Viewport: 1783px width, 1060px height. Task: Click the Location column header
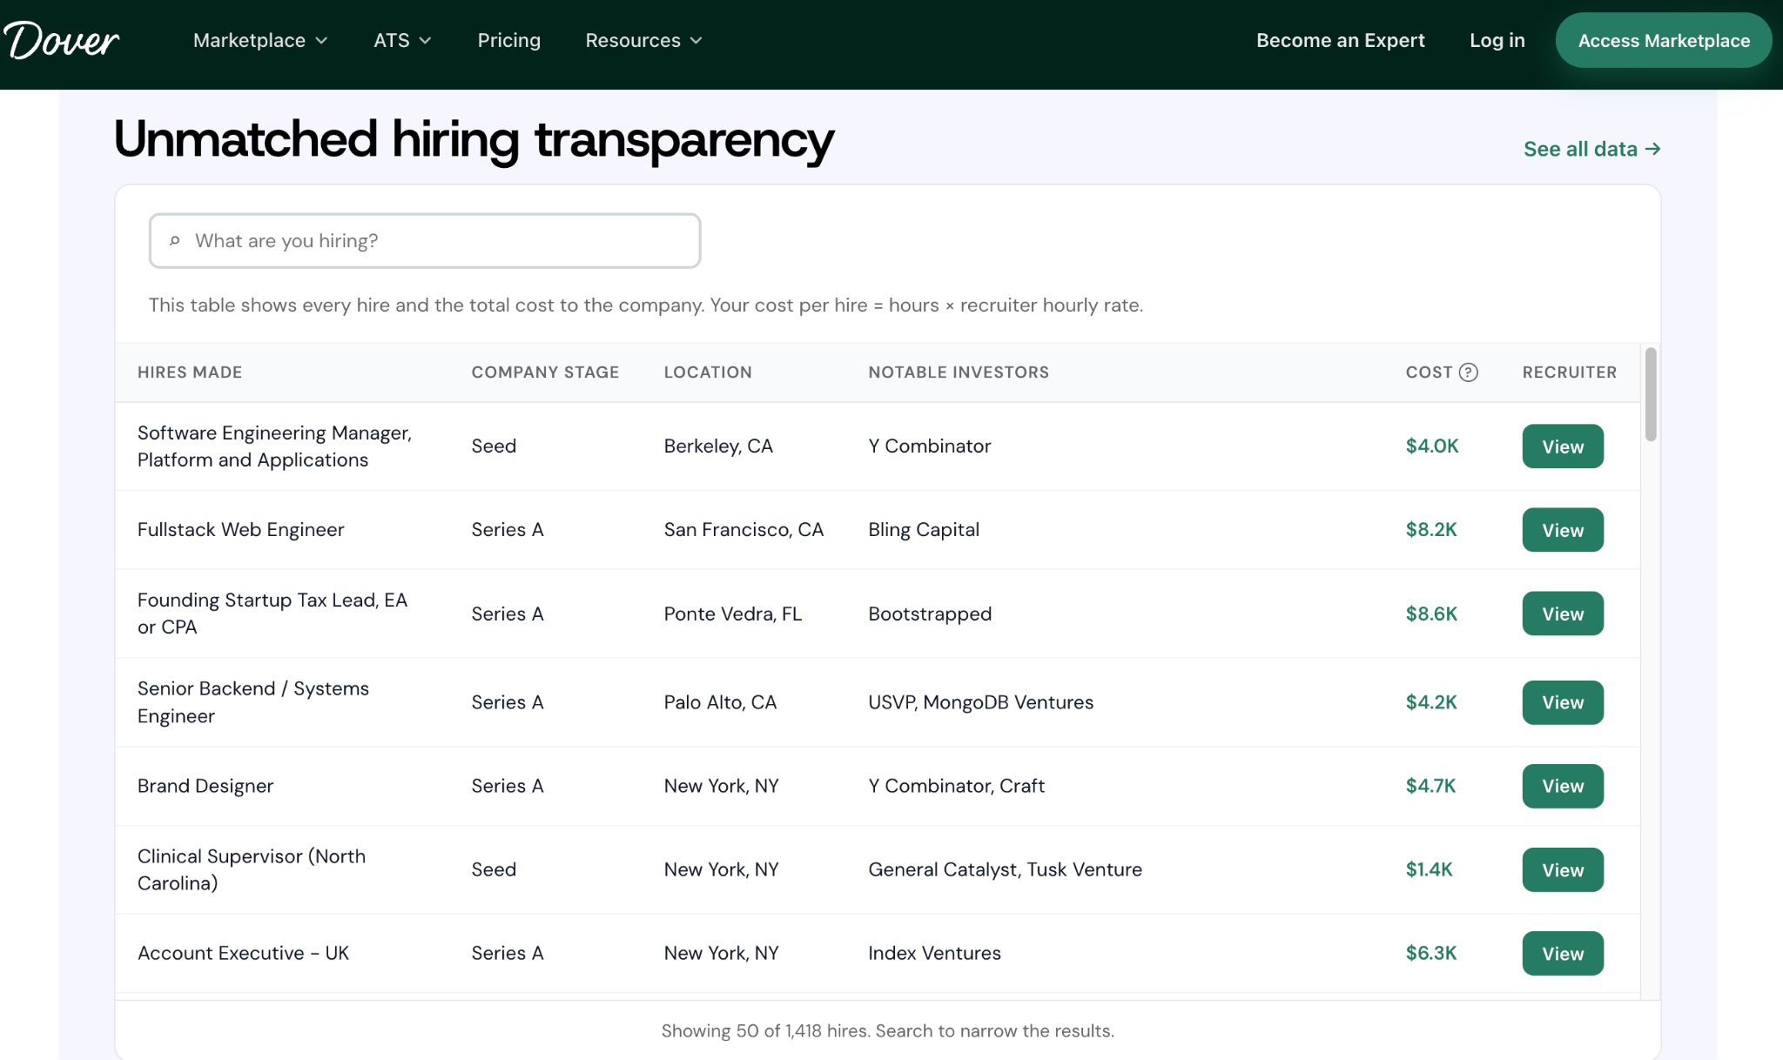(708, 372)
